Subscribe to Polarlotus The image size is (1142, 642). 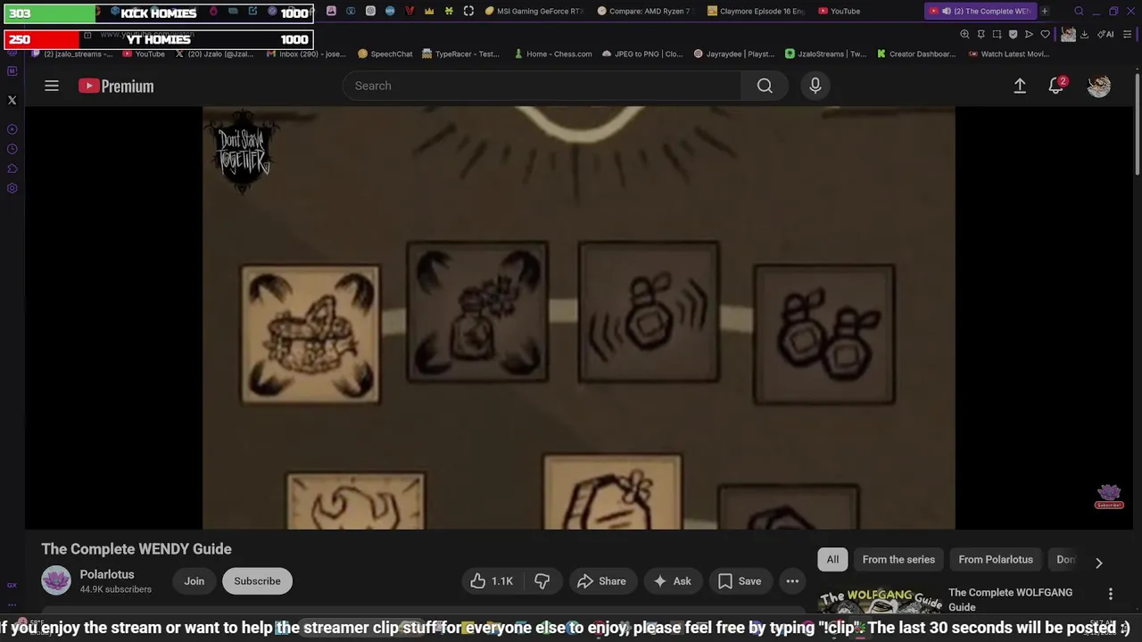[x=257, y=581]
